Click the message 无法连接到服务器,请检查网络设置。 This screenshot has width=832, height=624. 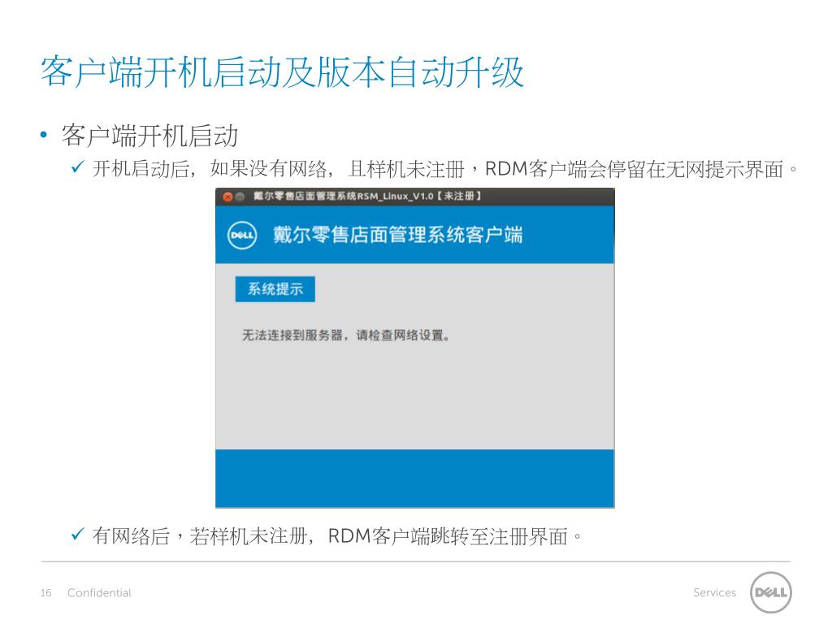[346, 336]
